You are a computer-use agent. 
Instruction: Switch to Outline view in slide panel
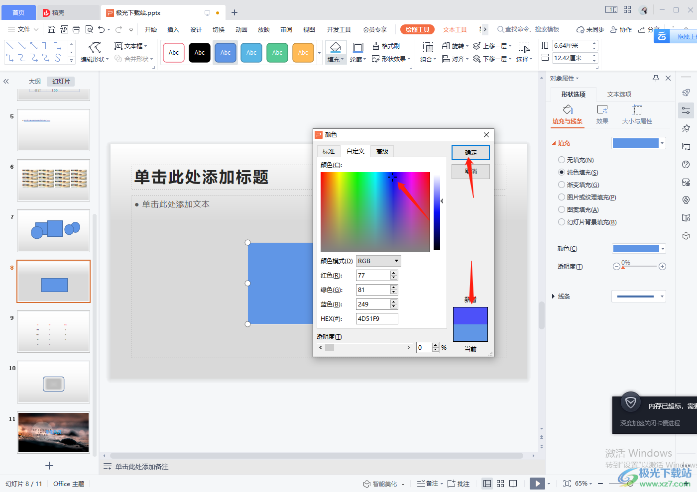tap(34, 81)
